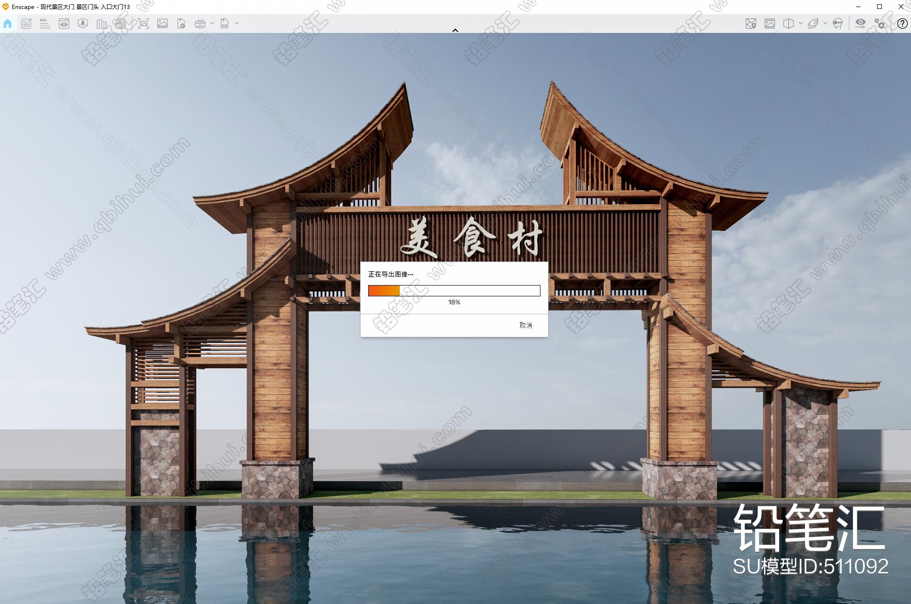Click the EXE standalone export icon
This screenshot has height=604, width=911.
click(225, 24)
